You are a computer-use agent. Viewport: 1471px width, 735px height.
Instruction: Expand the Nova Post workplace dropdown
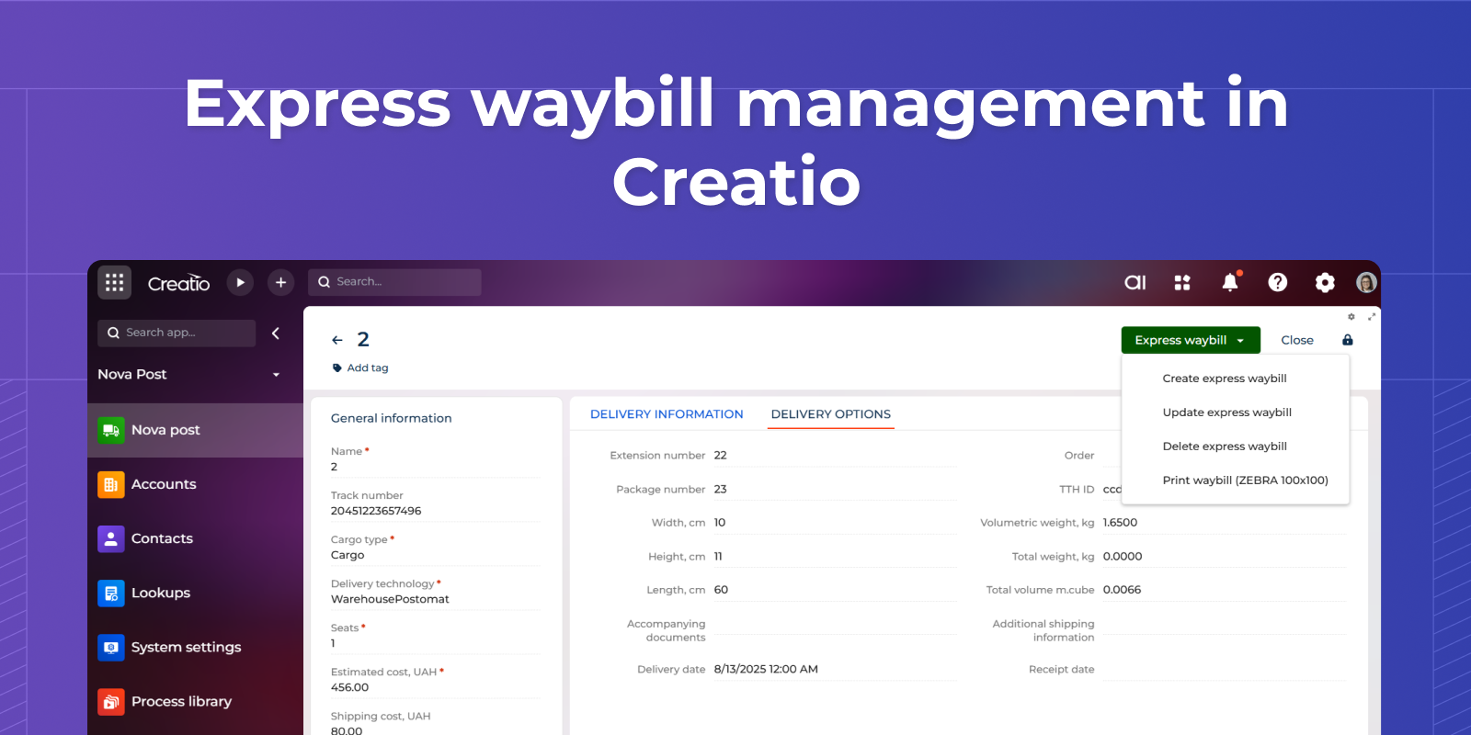276,375
